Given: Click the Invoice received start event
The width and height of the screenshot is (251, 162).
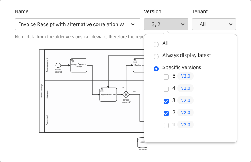Looking at the screenshot, I should [58, 65].
